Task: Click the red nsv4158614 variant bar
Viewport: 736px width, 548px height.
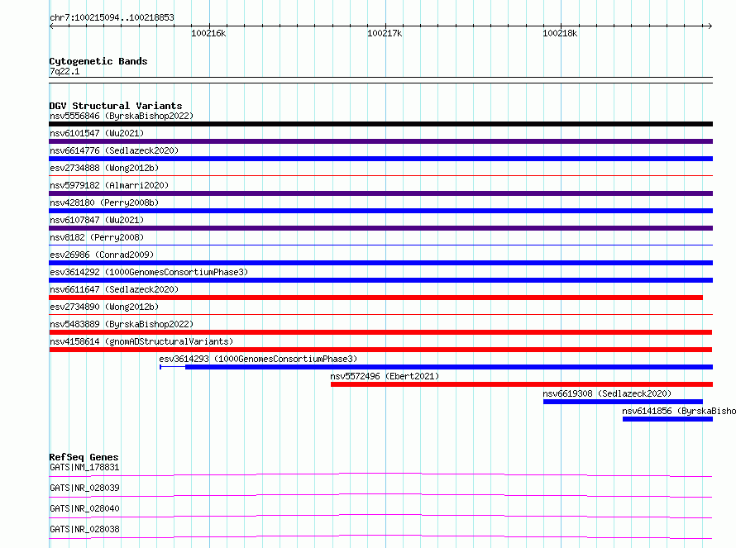Action: (380, 350)
